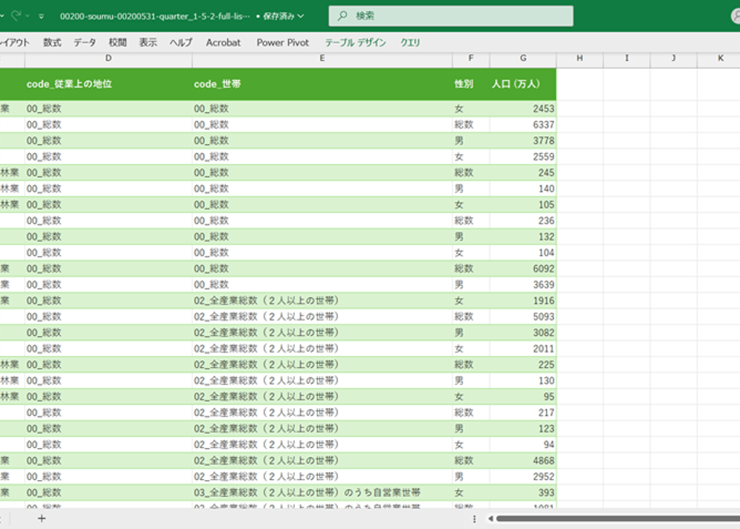Open the テーブル デザイン tab
Screen dimensions: 740x529
pyautogui.click(x=356, y=42)
